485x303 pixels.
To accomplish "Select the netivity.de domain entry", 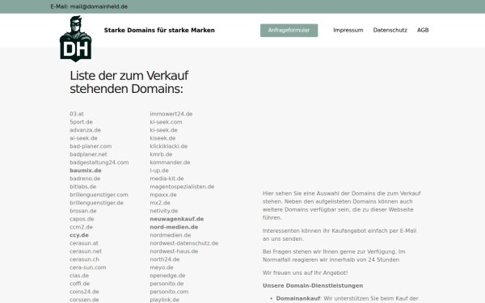I will [x=163, y=211].
